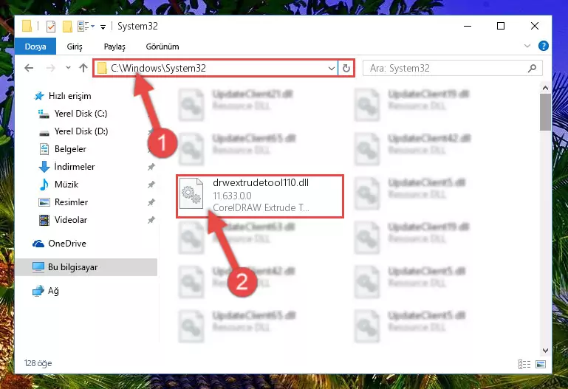
Task: Switch to large icons view in status bar
Action: coord(541,364)
